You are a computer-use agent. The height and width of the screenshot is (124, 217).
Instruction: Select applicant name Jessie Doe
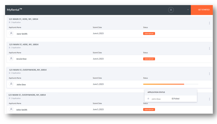21,59
